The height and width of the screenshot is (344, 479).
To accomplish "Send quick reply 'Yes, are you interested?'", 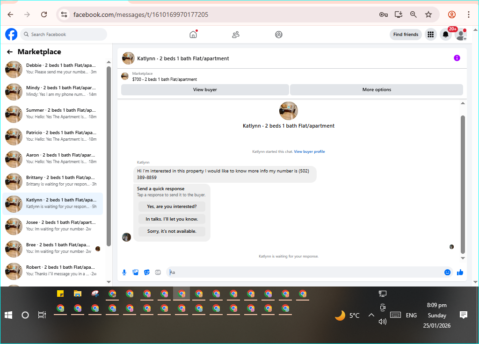I will tap(172, 206).
